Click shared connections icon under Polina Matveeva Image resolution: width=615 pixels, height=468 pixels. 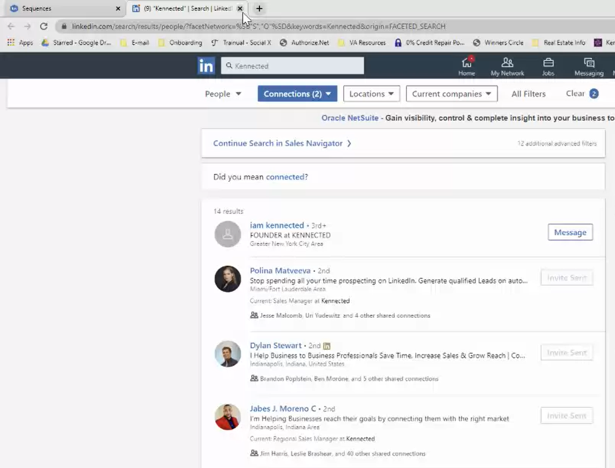pyautogui.click(x=254, y=315)
